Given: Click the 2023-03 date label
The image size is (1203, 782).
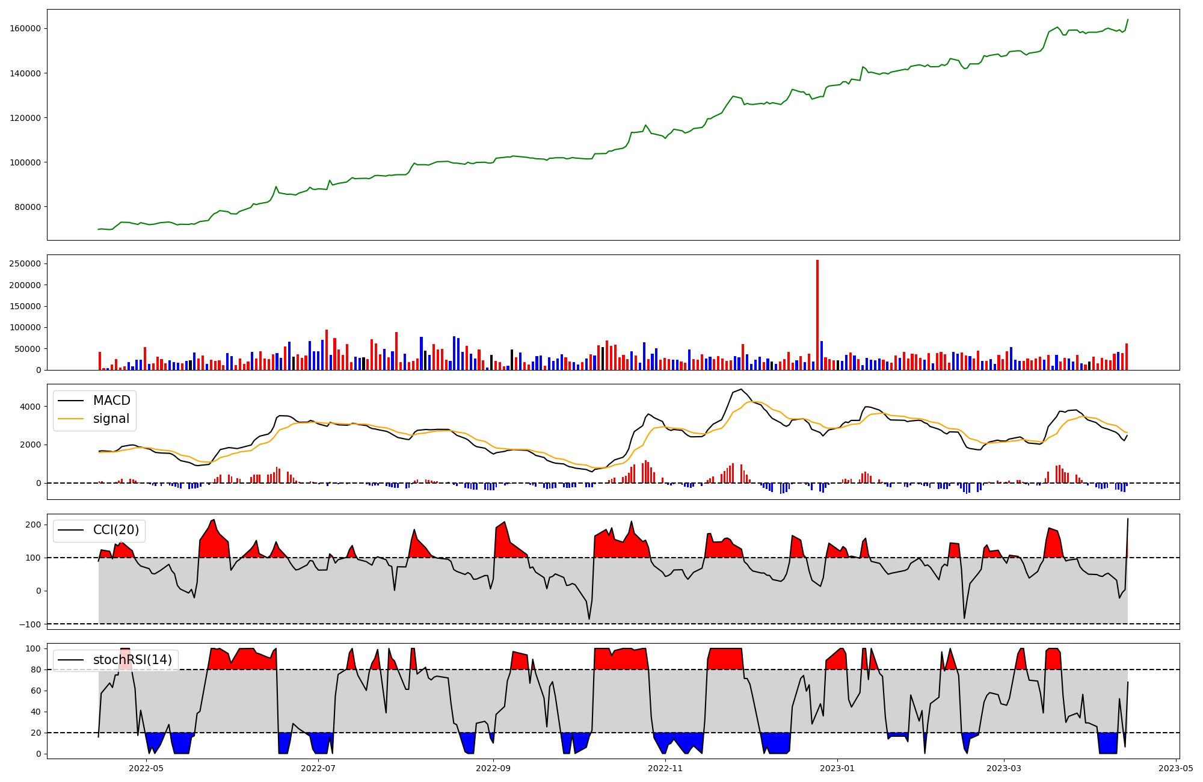Looking at the screenshot, I should [1004, 768].
